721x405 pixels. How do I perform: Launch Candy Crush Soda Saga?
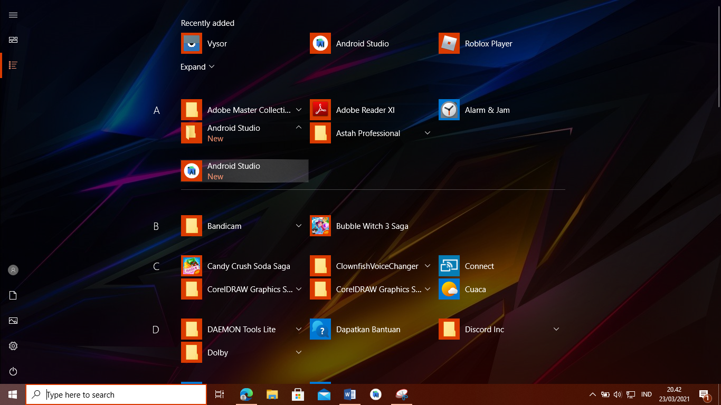click(x=244, y=266)
